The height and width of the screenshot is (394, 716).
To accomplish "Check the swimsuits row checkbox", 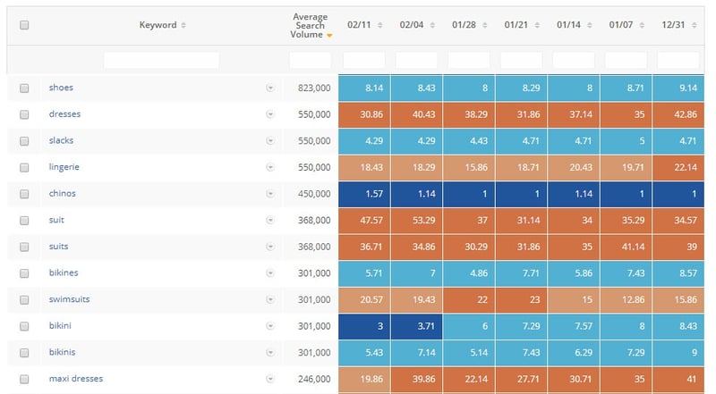I will coord(24,299).
